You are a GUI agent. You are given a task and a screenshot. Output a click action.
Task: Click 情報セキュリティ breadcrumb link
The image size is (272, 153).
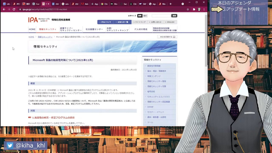point(45,37)
